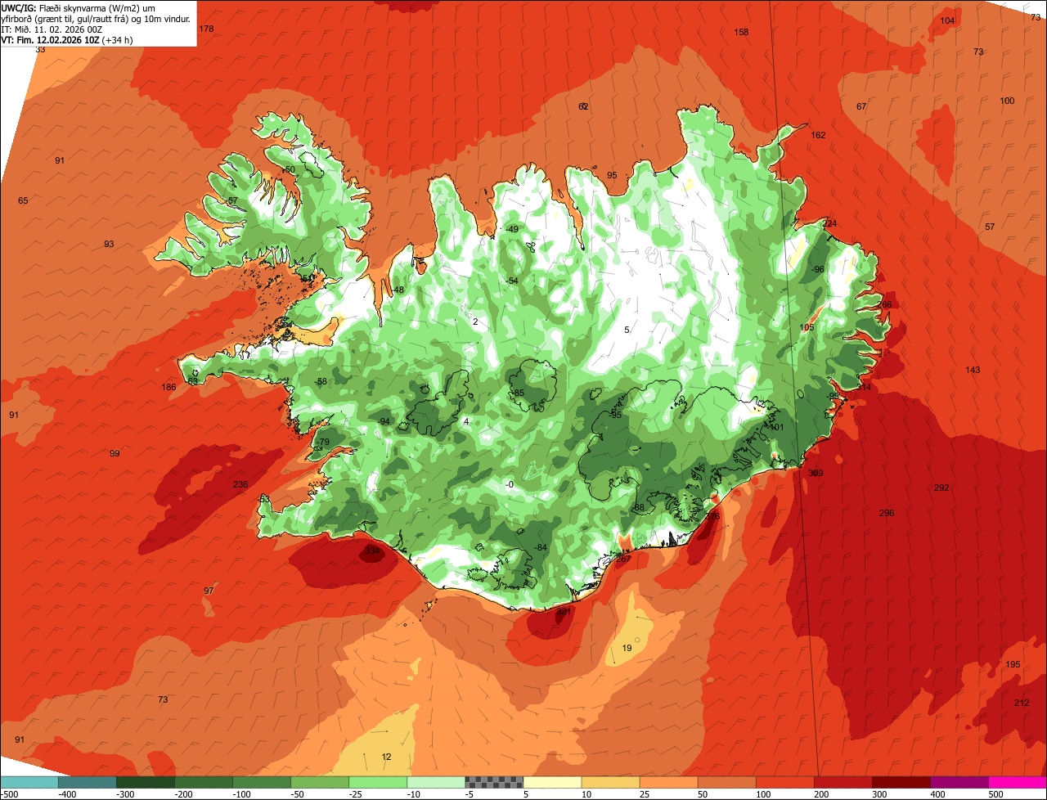Click the map value '186' off the Snæfellsnes peninsula
Viewport: 1047px width, 800px height.
169,387
